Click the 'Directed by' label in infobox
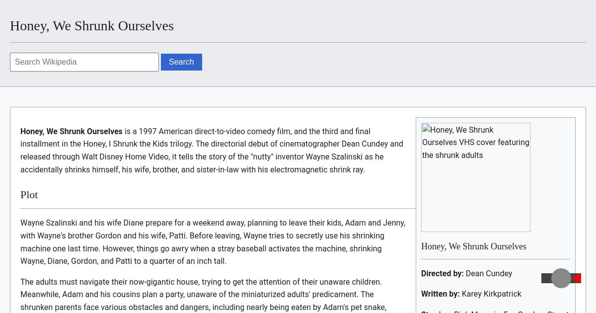 tap(442, 274)
